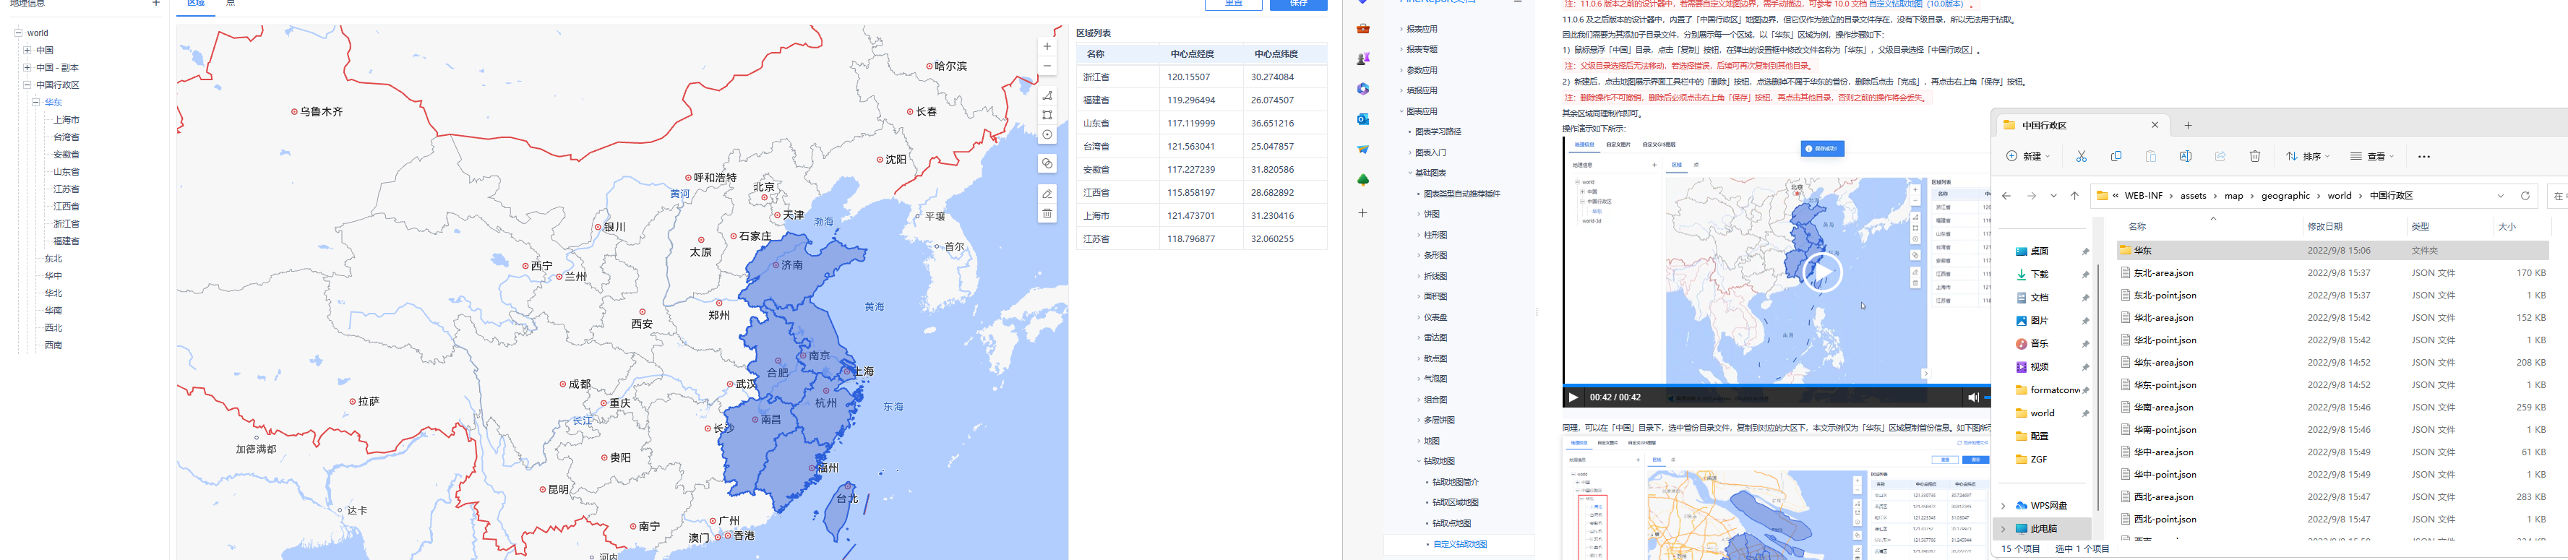
Task: Click the cut icon in File Explorer toolbar
Action: [2082, 157]
